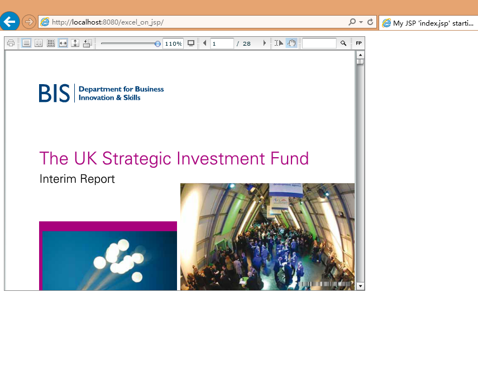Click the BIS department logo
The height and width of the screenshot is (380, 478).
pos(102,93)
